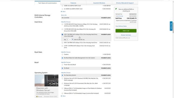Screen dimensions: 174x98
Task: Select the No Bezel option
Action: 62,68
